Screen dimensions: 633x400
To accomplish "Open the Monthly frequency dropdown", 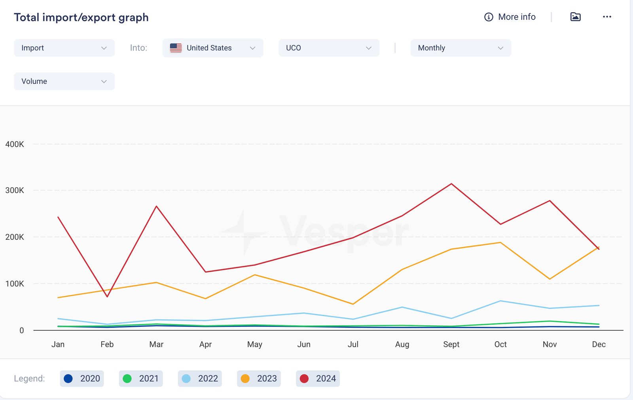I will pyautogui.click(x=461, y=48).
